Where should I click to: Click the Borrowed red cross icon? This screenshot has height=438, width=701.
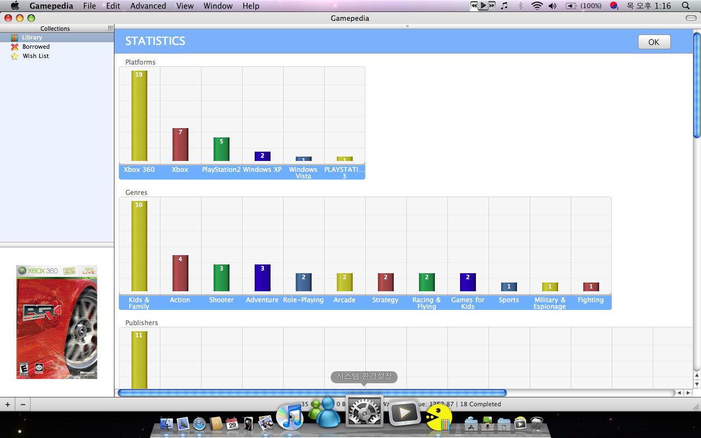tap(14, 47)
